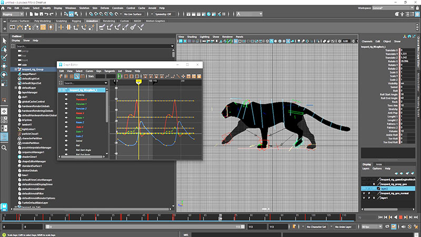This screenshot has width=421, height=237.
Task: Expand the defaultLayer node in Outliner
Action: (x=16, y=87)
